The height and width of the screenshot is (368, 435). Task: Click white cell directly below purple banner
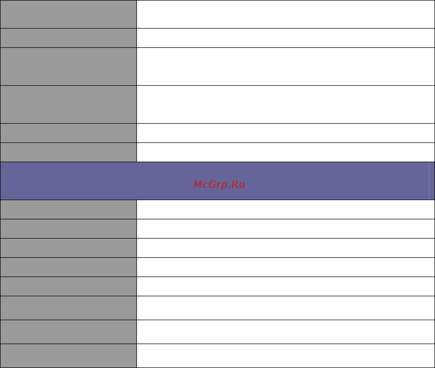coord(286,209)
